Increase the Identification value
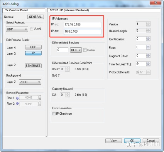 click(x=148, y=38)
